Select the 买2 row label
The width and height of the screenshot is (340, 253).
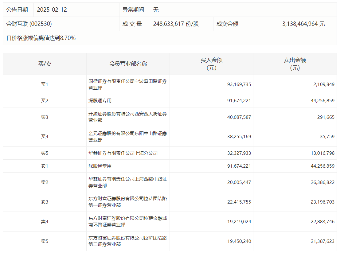point(45,101)
